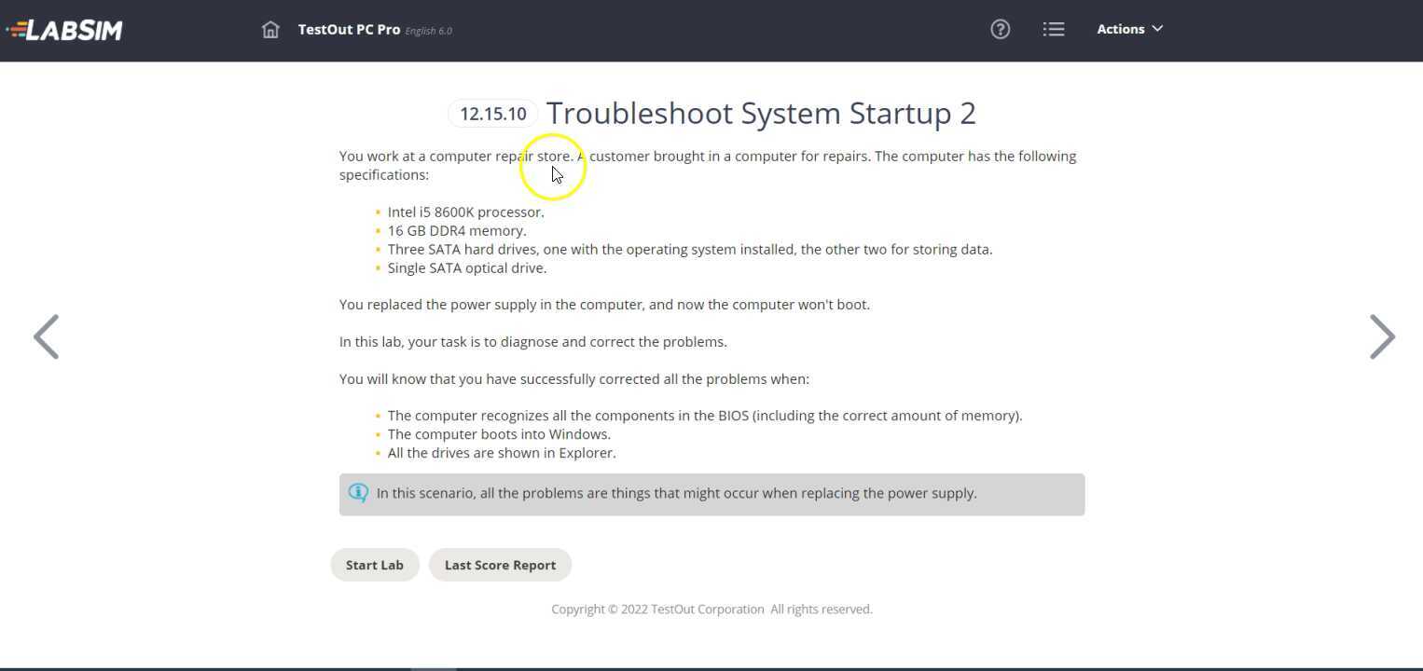Expand Actions using its chevron arrow

coord(1156,29)
